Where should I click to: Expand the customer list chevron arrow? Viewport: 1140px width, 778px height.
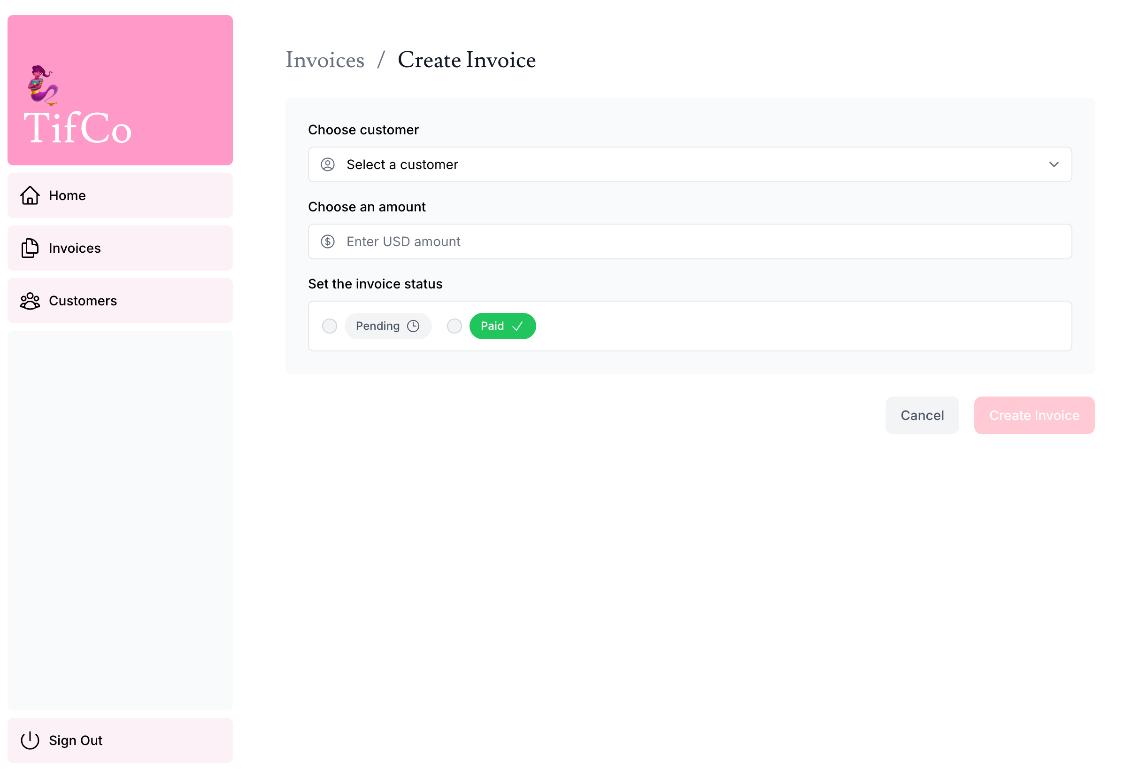tap(1054, 164)
